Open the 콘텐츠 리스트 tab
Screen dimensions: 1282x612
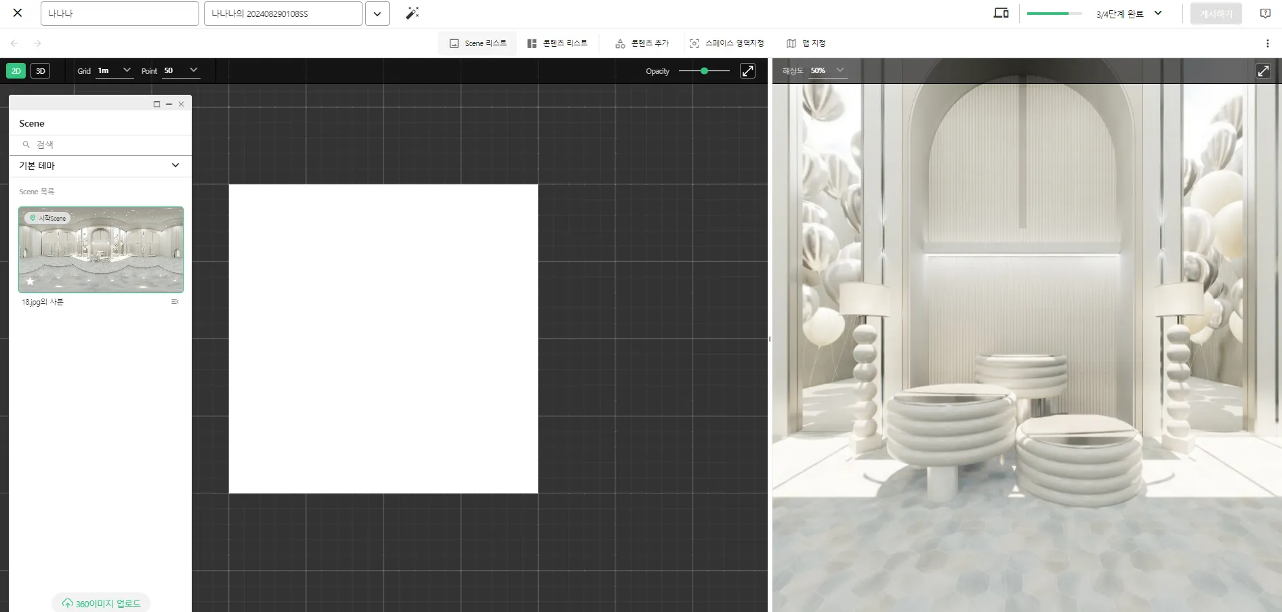(557, 43)
